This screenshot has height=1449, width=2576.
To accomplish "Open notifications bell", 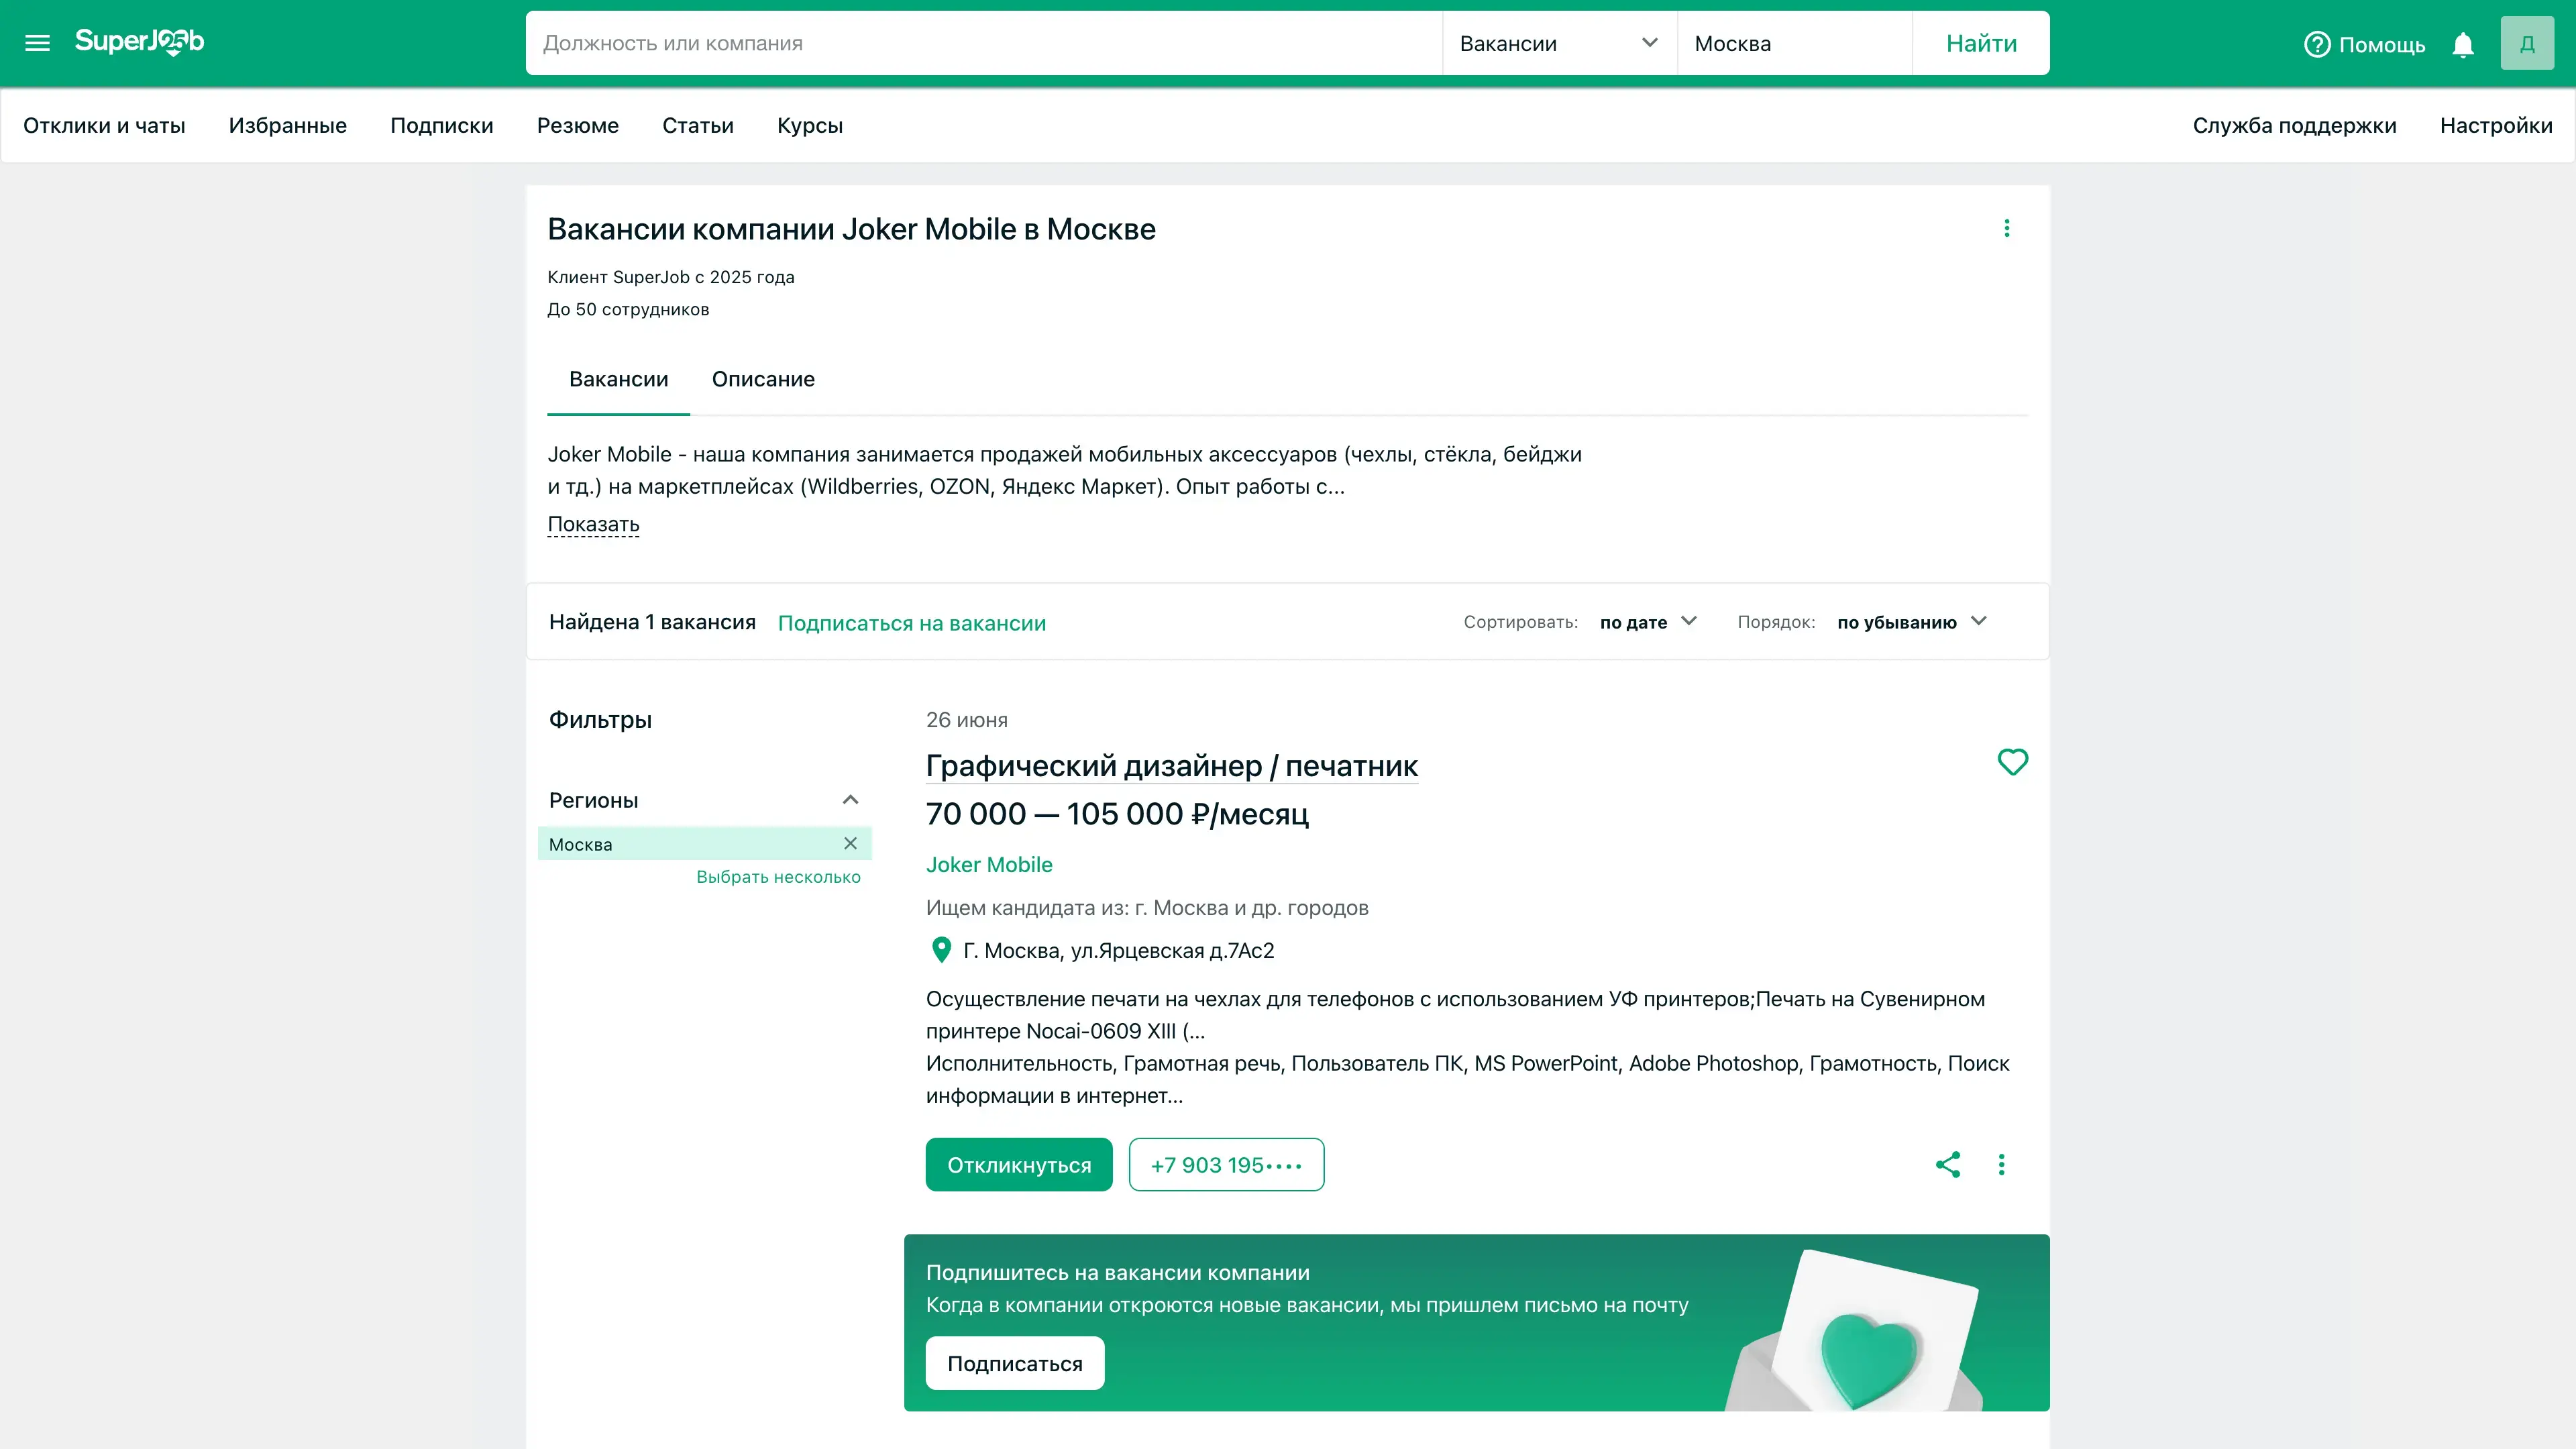I will tap(2463, 45).
